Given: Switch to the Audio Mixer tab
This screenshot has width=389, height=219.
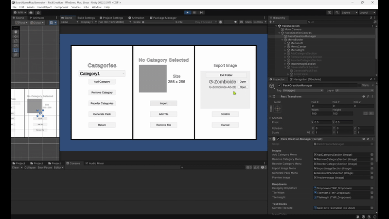Looking at the screenshot, I should pyautogui.click(x=95, y=163).
